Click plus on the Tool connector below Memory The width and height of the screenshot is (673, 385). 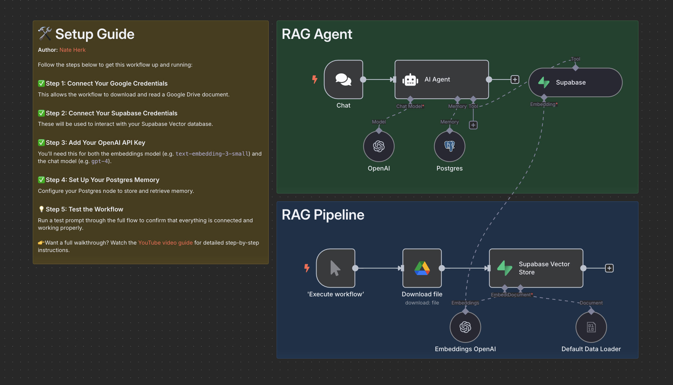pyautogui.click(x=473, y=125)
